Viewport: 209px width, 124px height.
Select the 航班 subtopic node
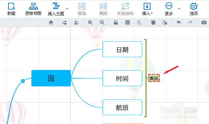pyautogui.click(x=122, y=107)
